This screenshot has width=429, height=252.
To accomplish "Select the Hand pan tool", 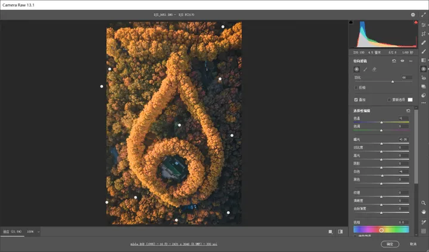I will (424, 211).
